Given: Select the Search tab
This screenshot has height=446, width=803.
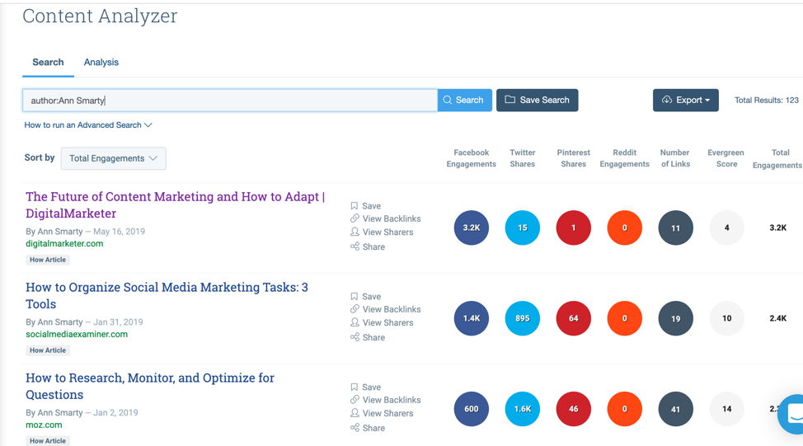Looking at the screenshot, I should point(48,62).
